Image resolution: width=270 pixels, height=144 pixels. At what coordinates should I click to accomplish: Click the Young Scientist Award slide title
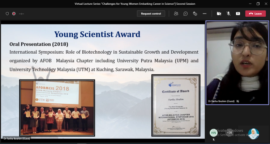[97, 35]
